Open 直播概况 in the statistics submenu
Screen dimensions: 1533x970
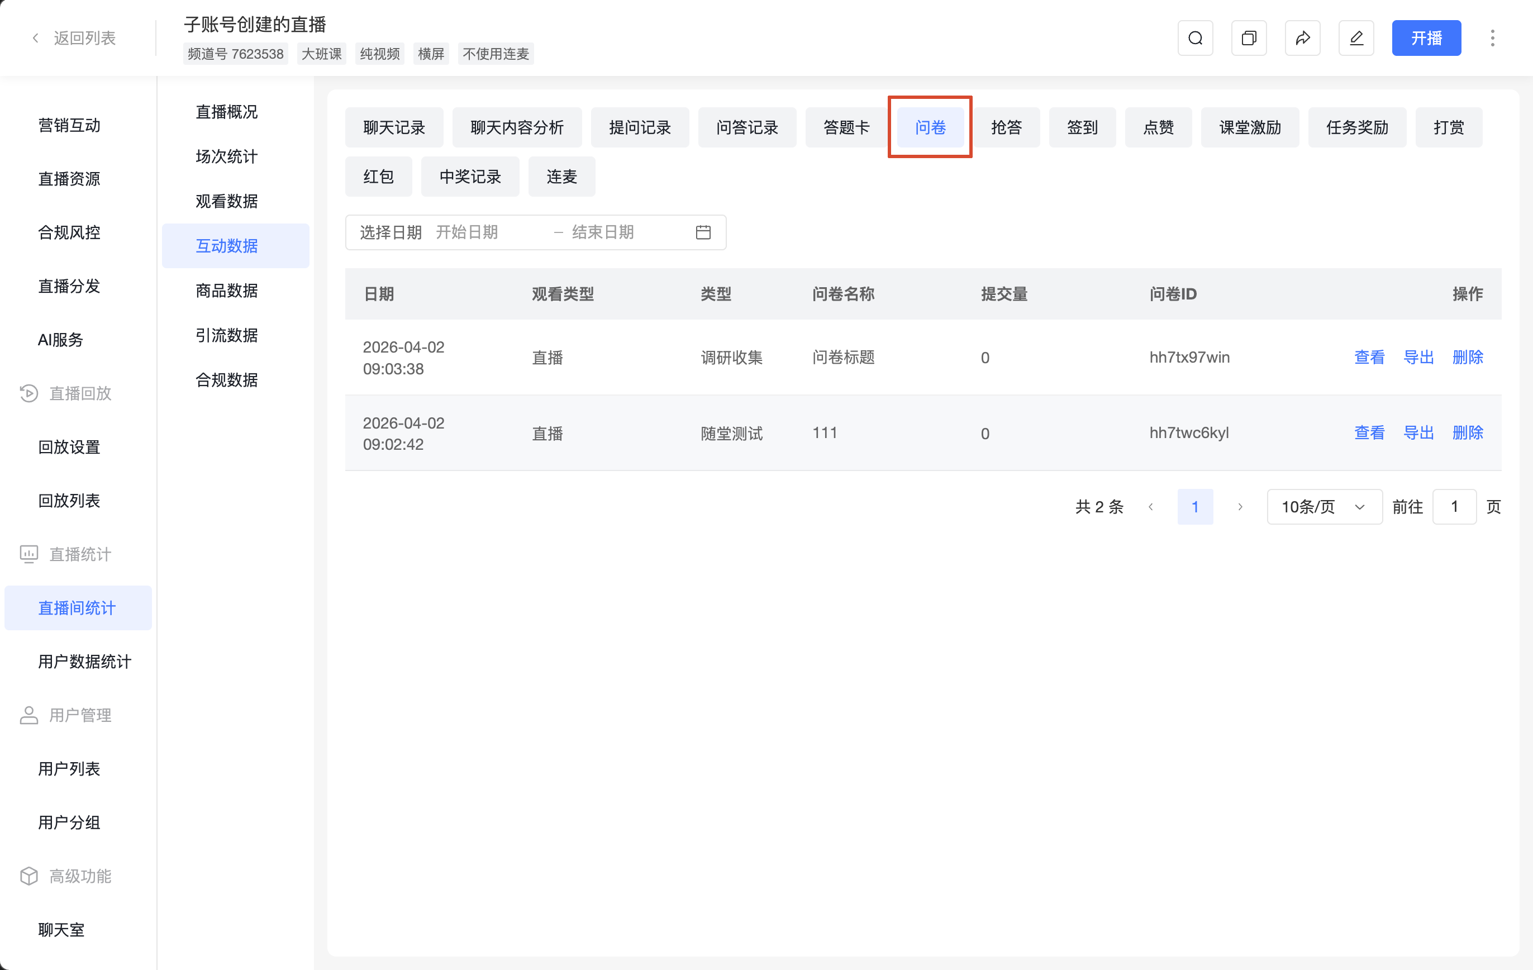coord(227,112)
